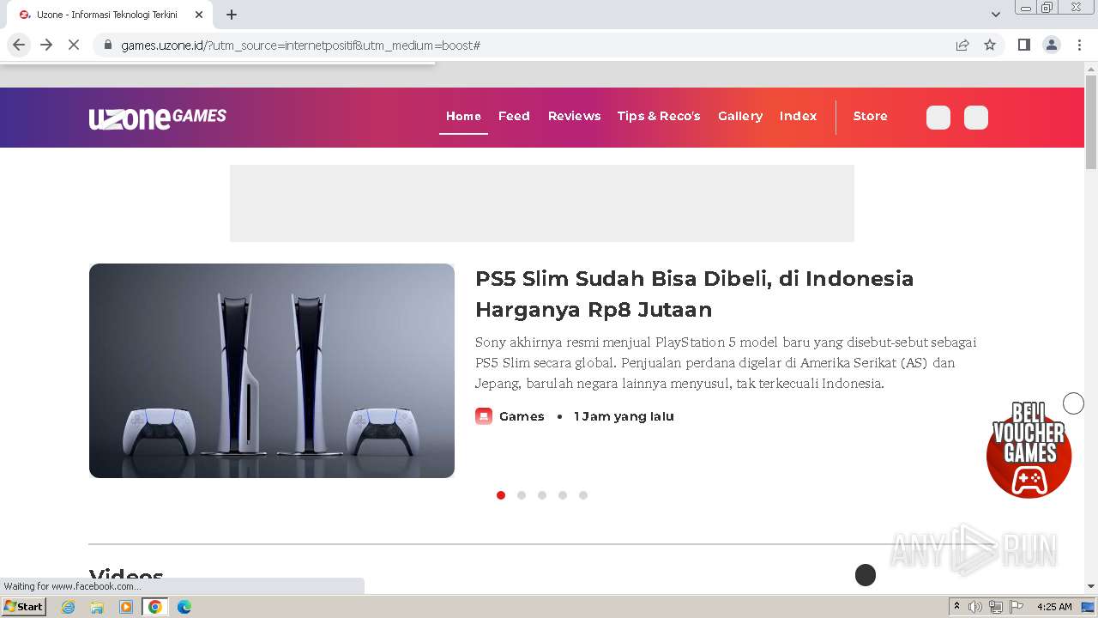Screen dimensions: 1098x618
Task: Open the Index menu item
Action: click(798, 116)
